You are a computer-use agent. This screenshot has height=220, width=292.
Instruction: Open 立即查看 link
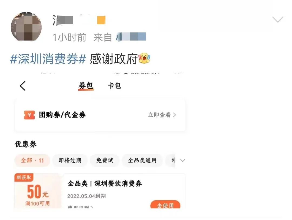[x=160, y=115]
